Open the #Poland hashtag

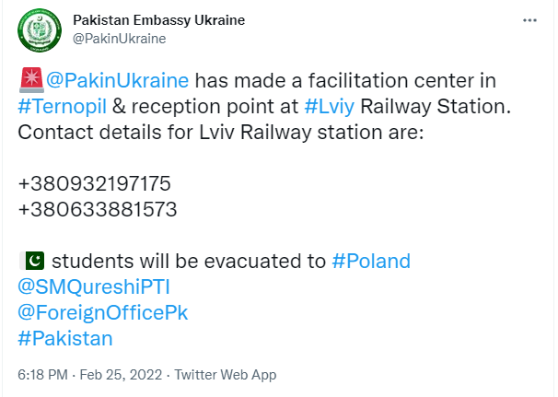(371, 261)
